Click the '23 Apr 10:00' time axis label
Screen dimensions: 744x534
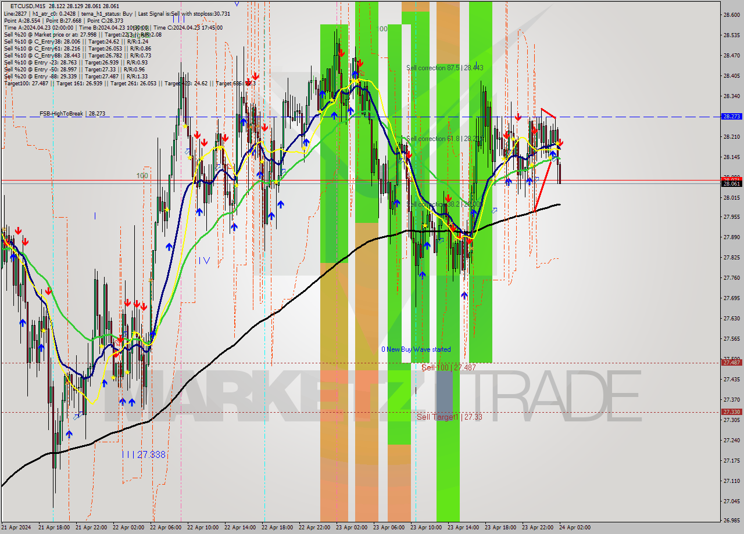426,528
